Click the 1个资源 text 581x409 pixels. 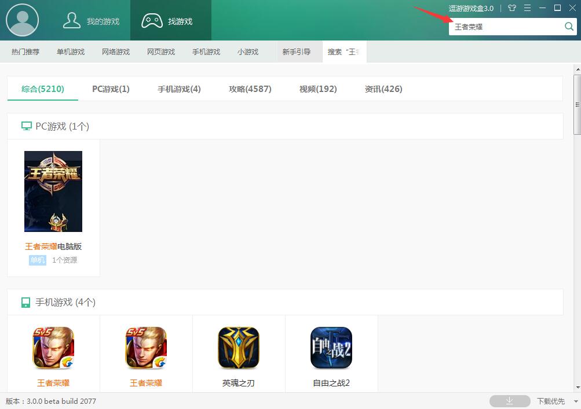(64, 260)
